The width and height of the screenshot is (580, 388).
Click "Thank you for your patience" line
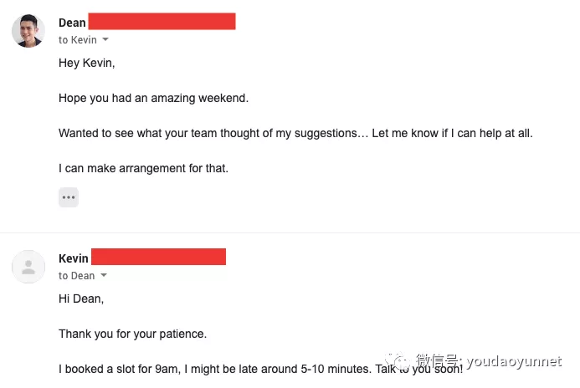(132, 334)
